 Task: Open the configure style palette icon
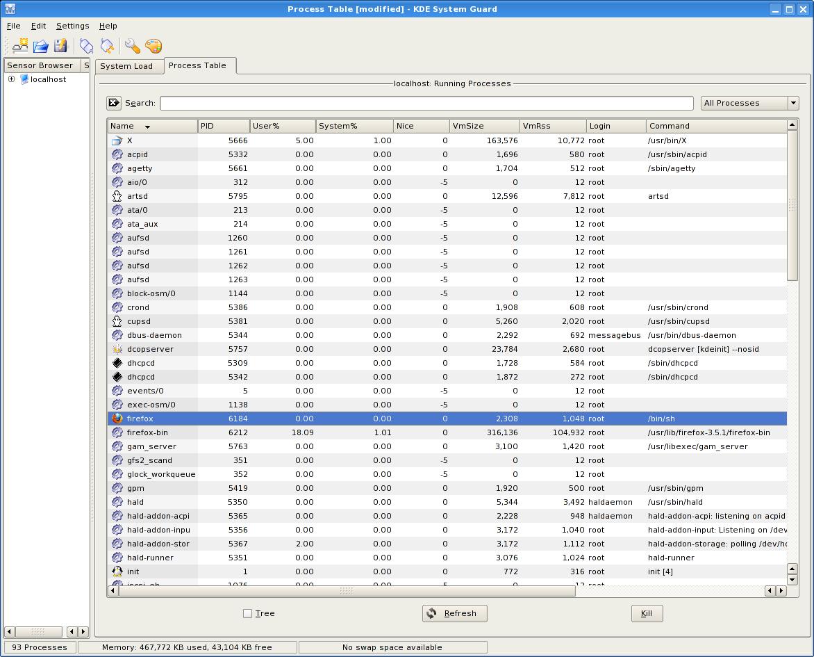click(153, 47)
